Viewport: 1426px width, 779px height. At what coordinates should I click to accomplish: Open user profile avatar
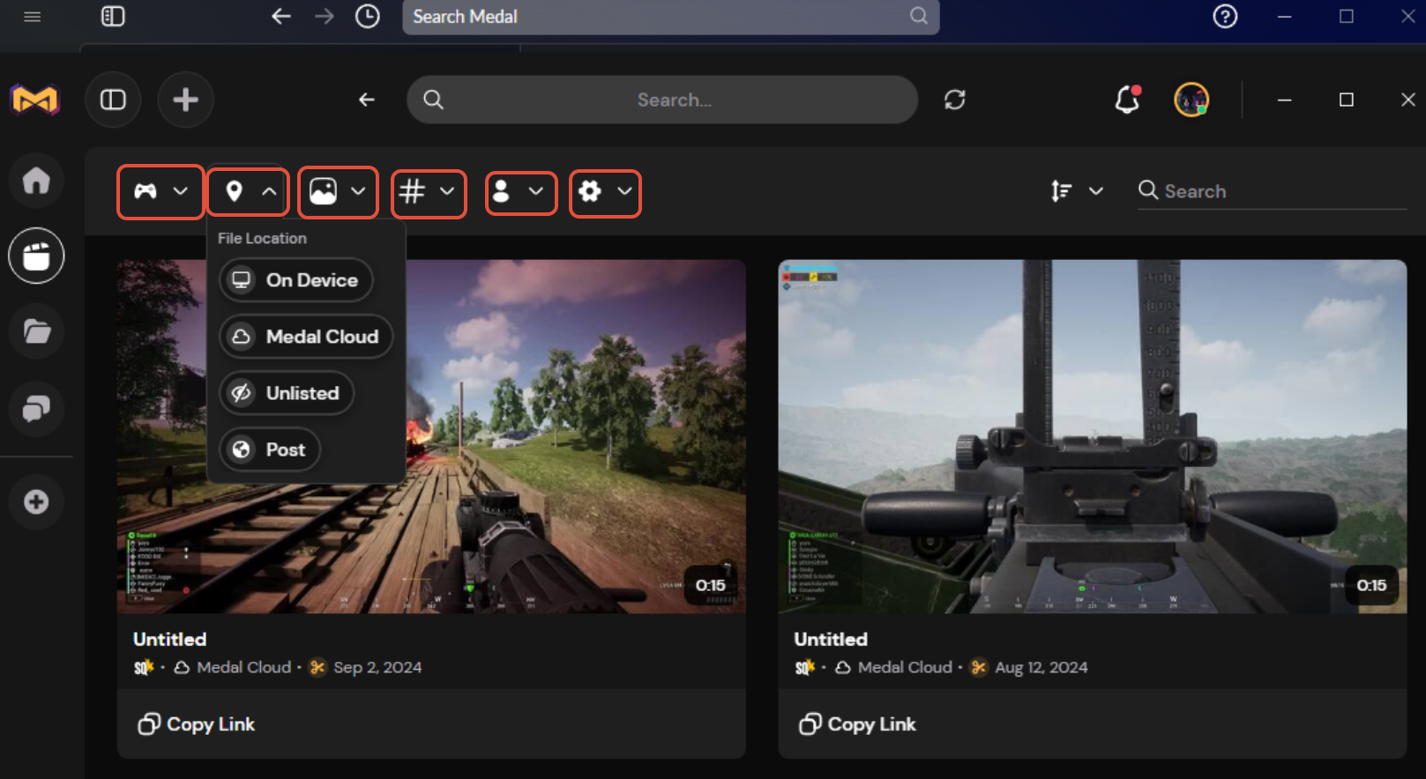coord(1191,100)
